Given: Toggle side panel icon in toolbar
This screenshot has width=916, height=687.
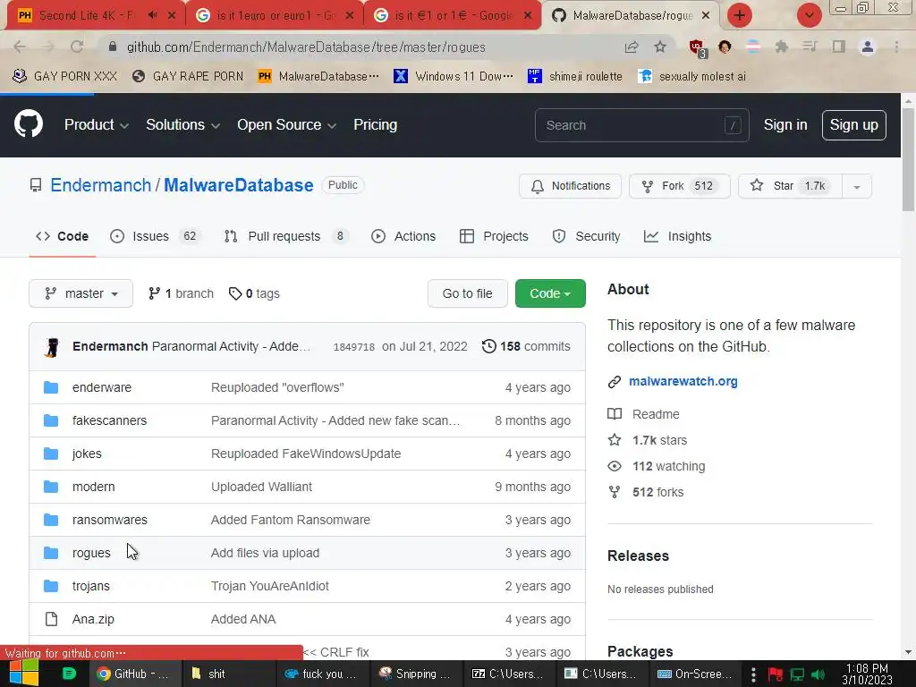Looking at the screenshot, I should [x=839, y=47].
